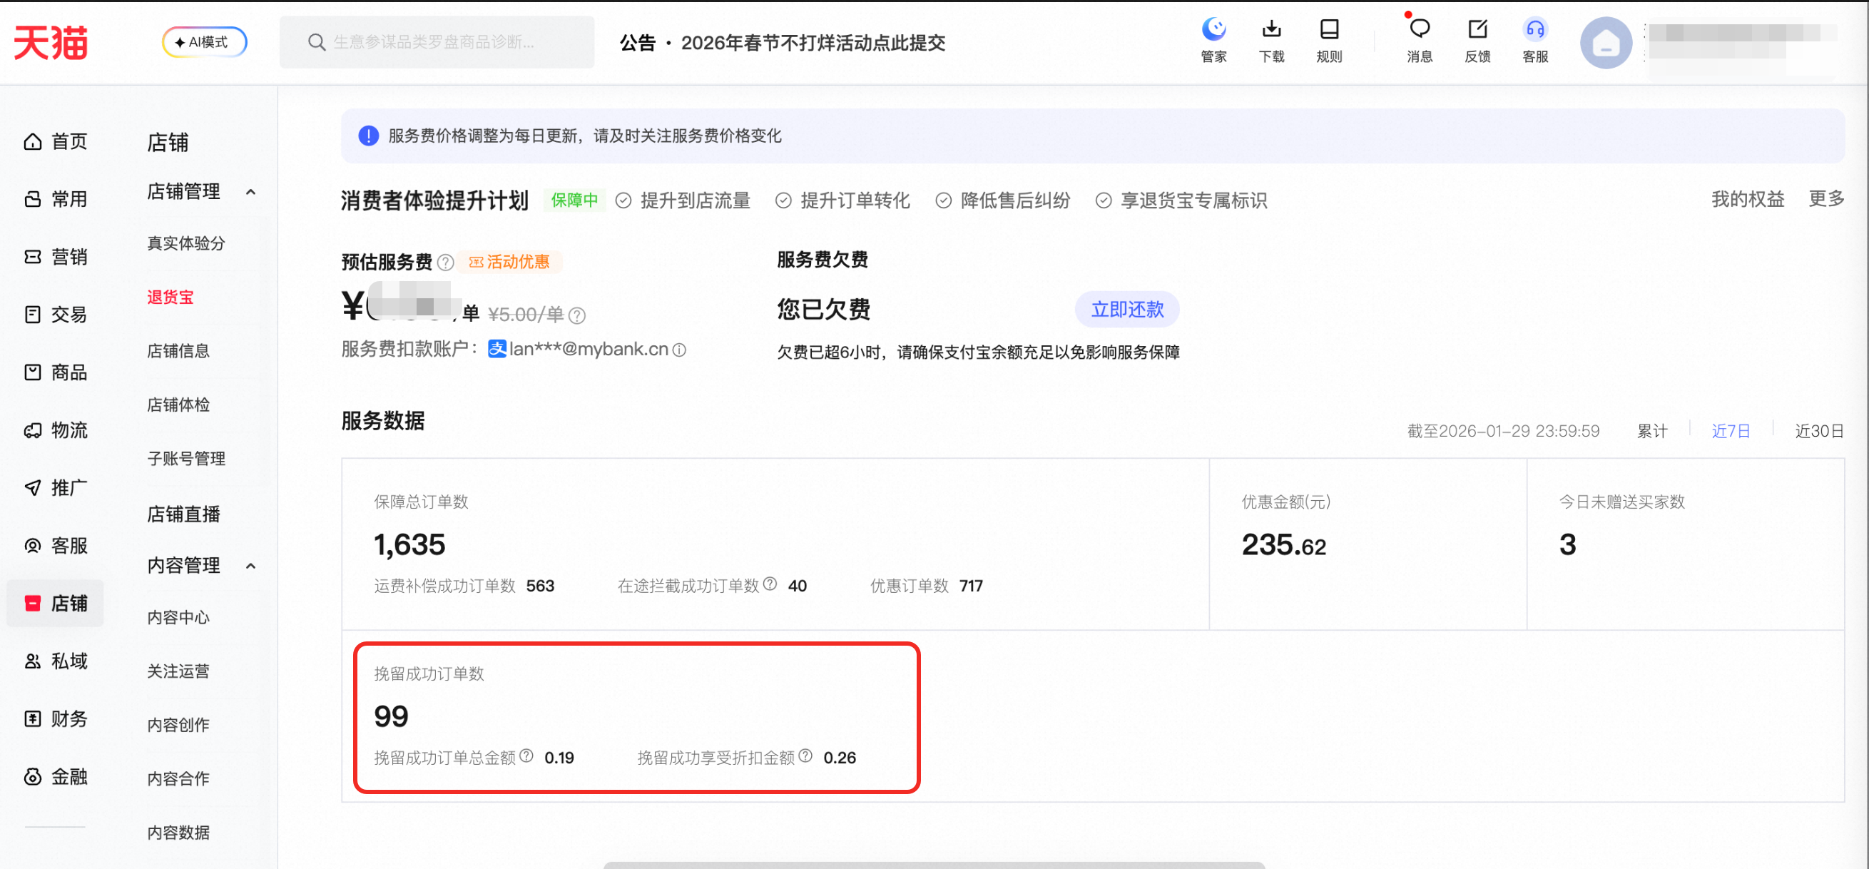Open 店铺直播 menu item
Image resolution: width=1869 pixels, height=869 pixels.
point(183,514)
